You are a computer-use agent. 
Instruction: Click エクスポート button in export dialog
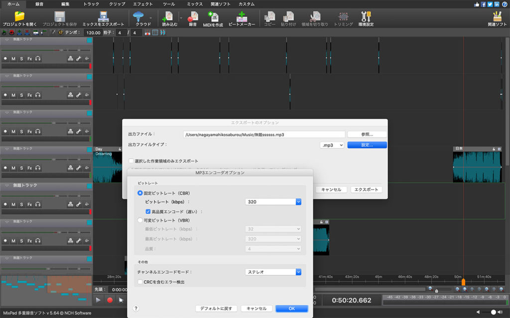pos(366,189)
